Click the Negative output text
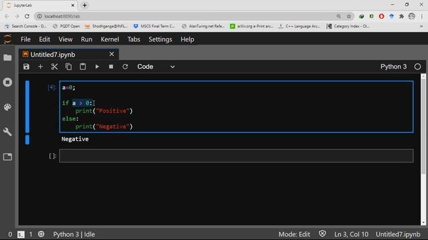Screen dimensions: 428x240 pos(75,139)
